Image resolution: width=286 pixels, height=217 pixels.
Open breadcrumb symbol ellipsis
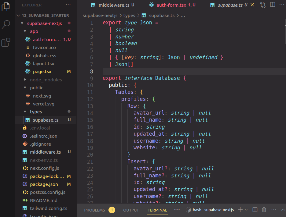[183, 16]
